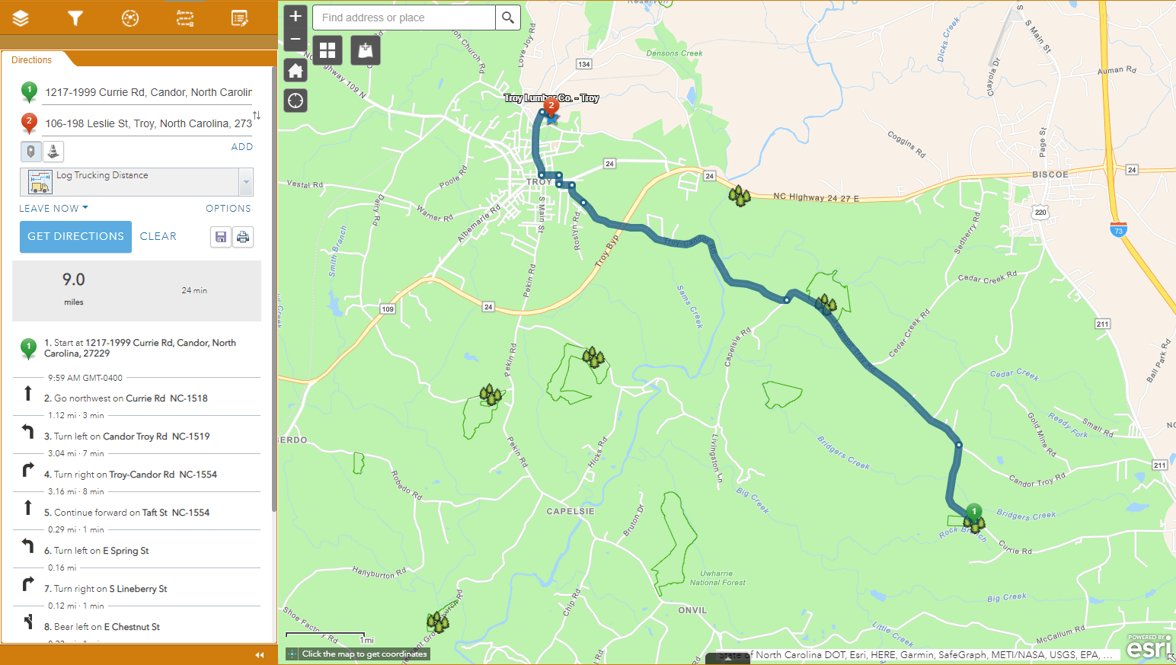Viewport: 1176px width, 665px height.
Task: Activate the My Location target icon
Action: pos(296,101)
